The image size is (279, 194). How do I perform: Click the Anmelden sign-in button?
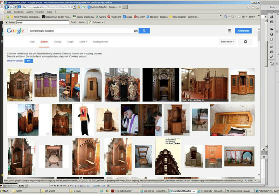[243, 31]
